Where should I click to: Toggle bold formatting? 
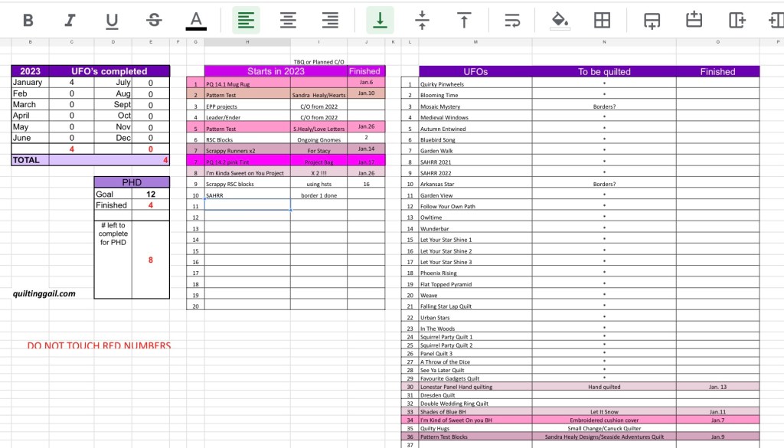point(28,20)
